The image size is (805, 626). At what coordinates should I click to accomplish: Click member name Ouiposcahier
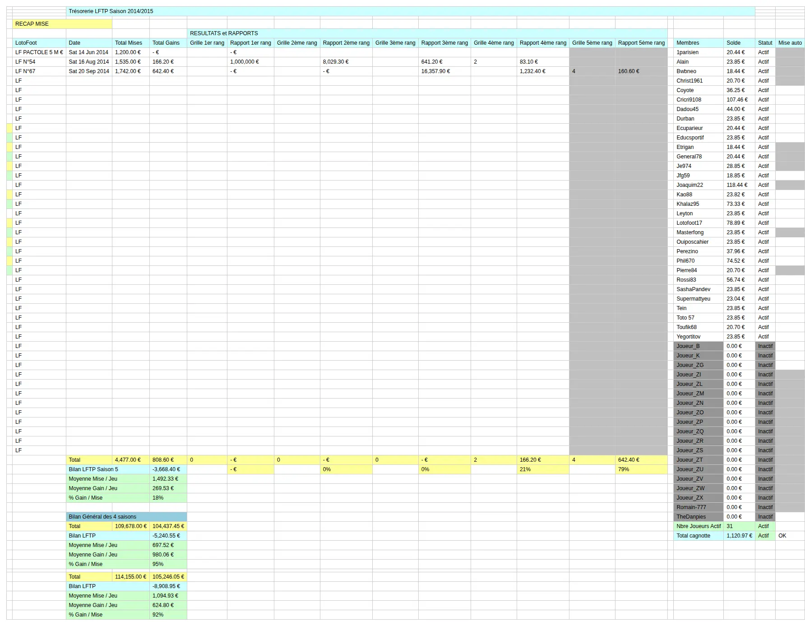[699, 242]
